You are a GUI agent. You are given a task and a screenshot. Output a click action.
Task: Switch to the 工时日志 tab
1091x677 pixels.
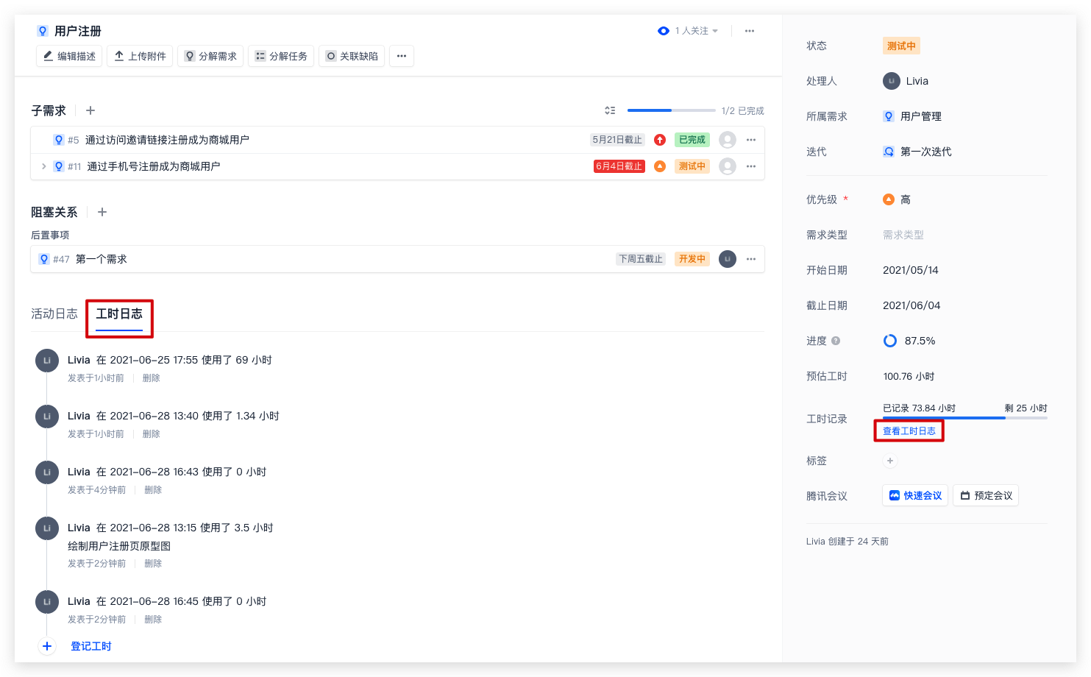pos(119,314)
